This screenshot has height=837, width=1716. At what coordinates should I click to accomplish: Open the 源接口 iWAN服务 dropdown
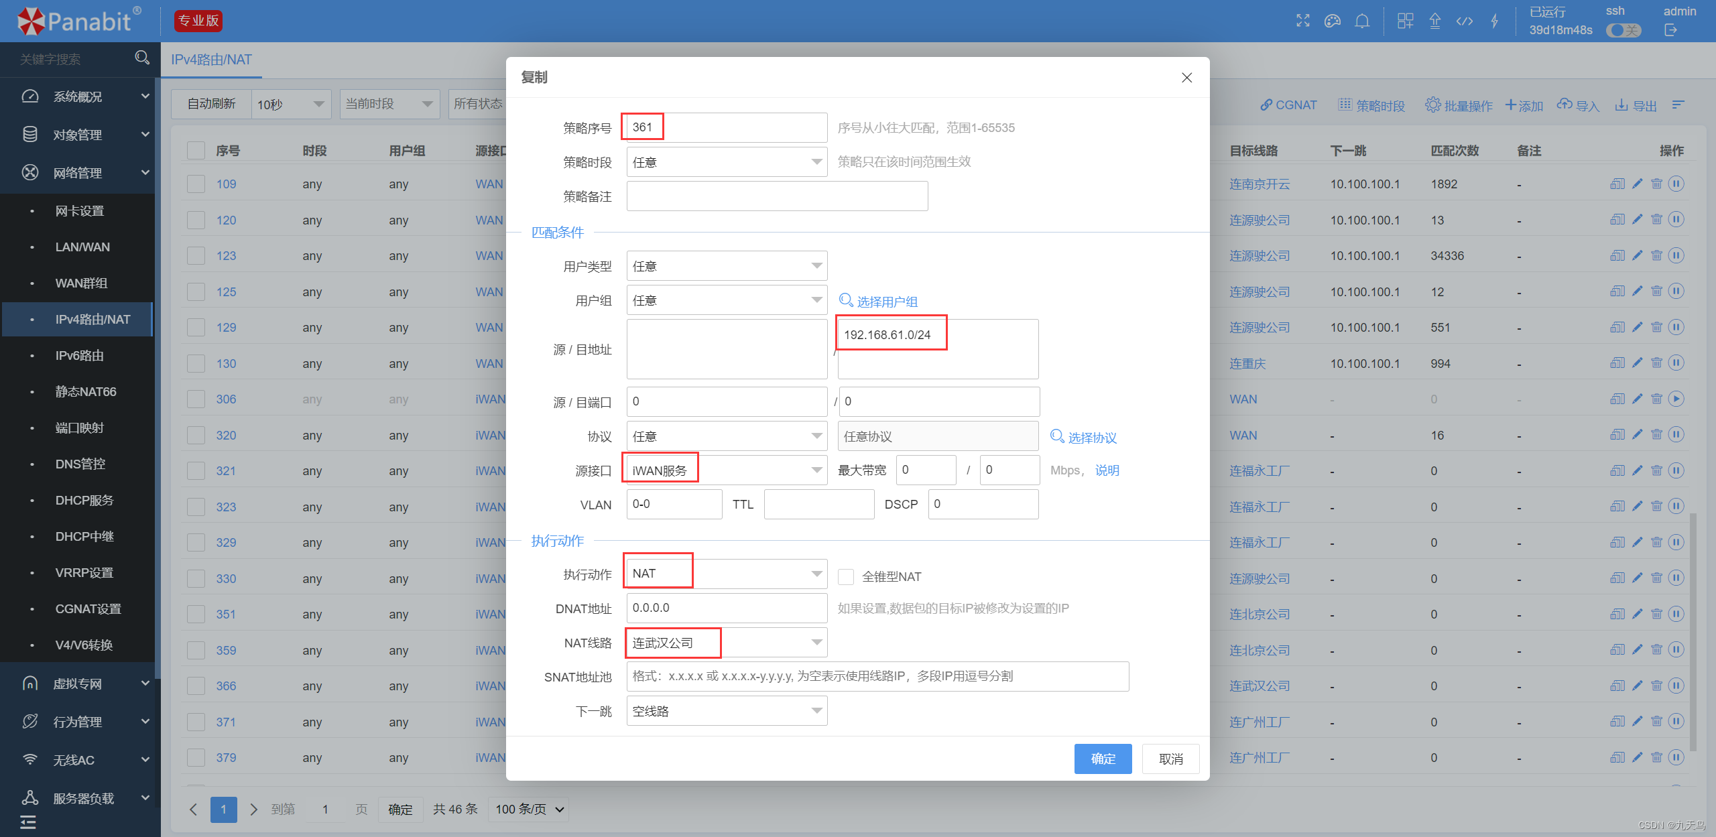726,470
